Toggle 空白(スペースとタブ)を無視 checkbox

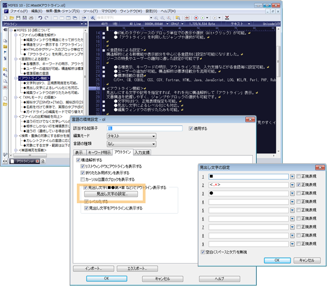[204, 252]
